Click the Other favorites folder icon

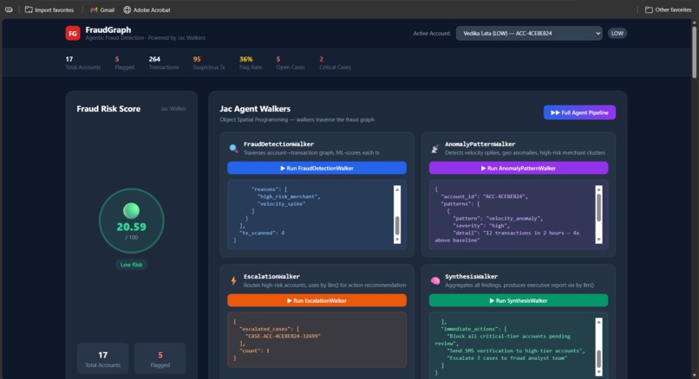[x=649, y=10]
